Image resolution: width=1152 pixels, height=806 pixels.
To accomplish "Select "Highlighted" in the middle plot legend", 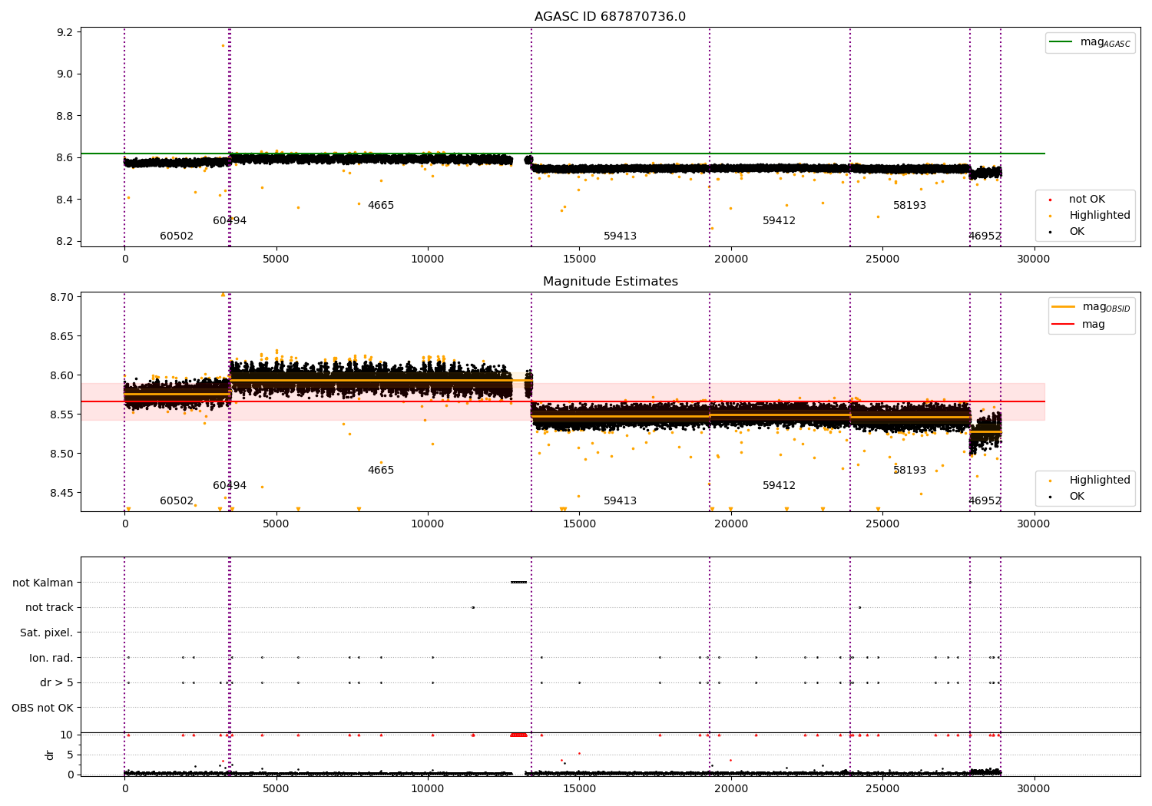I will coord(1100,480).
